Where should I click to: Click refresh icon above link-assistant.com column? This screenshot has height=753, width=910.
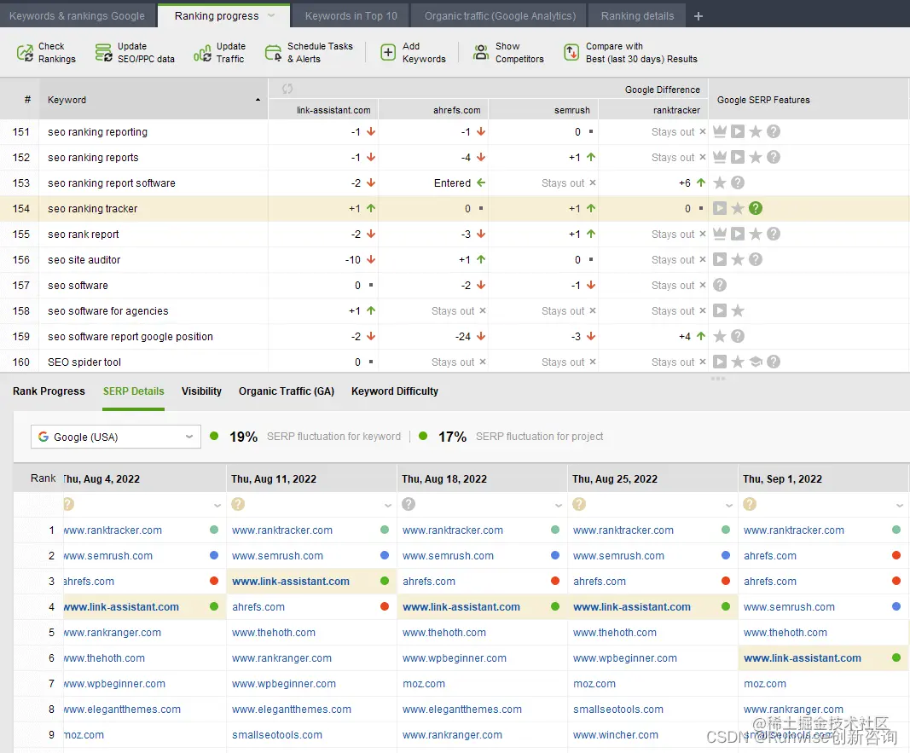[287, 89]
